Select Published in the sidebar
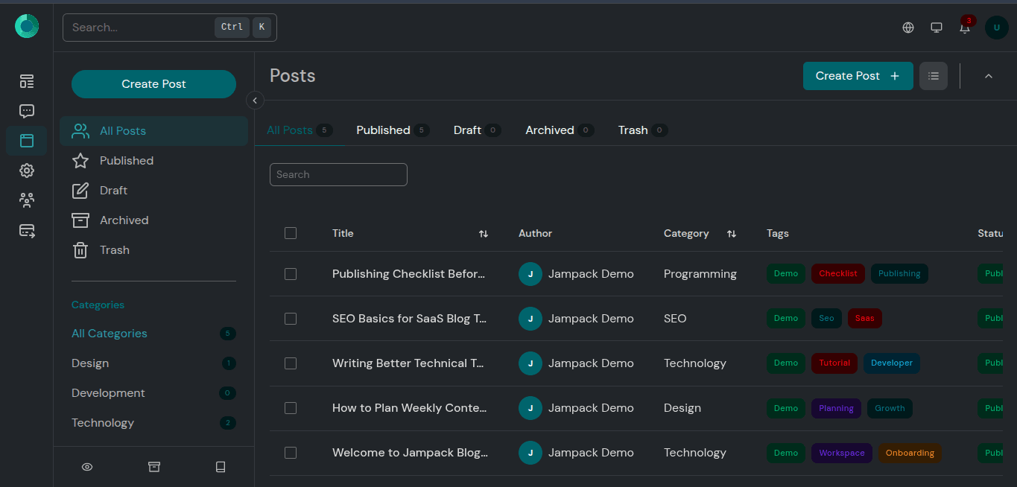 click(153, 161)
